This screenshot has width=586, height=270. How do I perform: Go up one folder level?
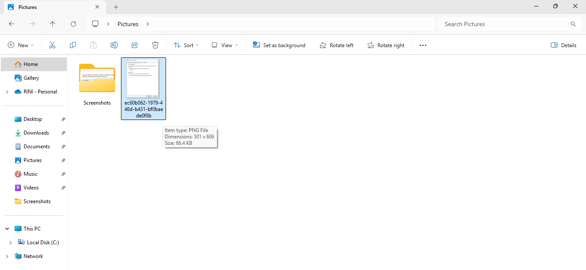click(x=53, y=24)
